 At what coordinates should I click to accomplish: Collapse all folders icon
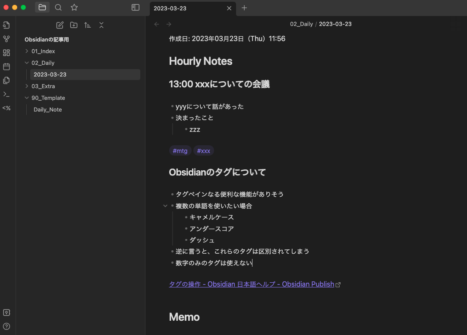click(x=101, y=25)
